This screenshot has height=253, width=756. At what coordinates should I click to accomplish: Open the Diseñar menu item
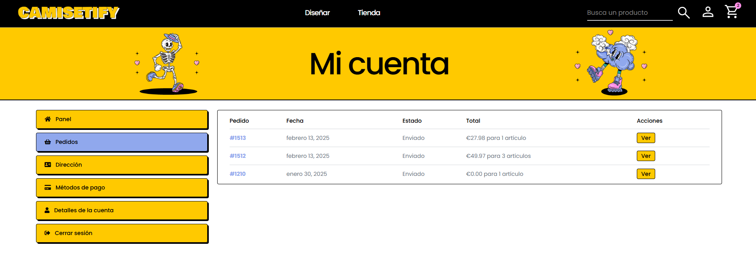(x=317, y=13)
